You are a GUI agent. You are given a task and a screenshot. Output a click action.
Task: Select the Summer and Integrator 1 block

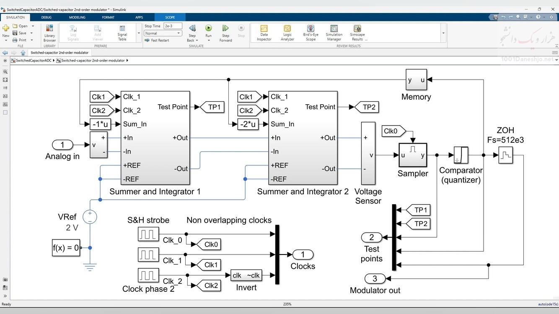(155, 138)
